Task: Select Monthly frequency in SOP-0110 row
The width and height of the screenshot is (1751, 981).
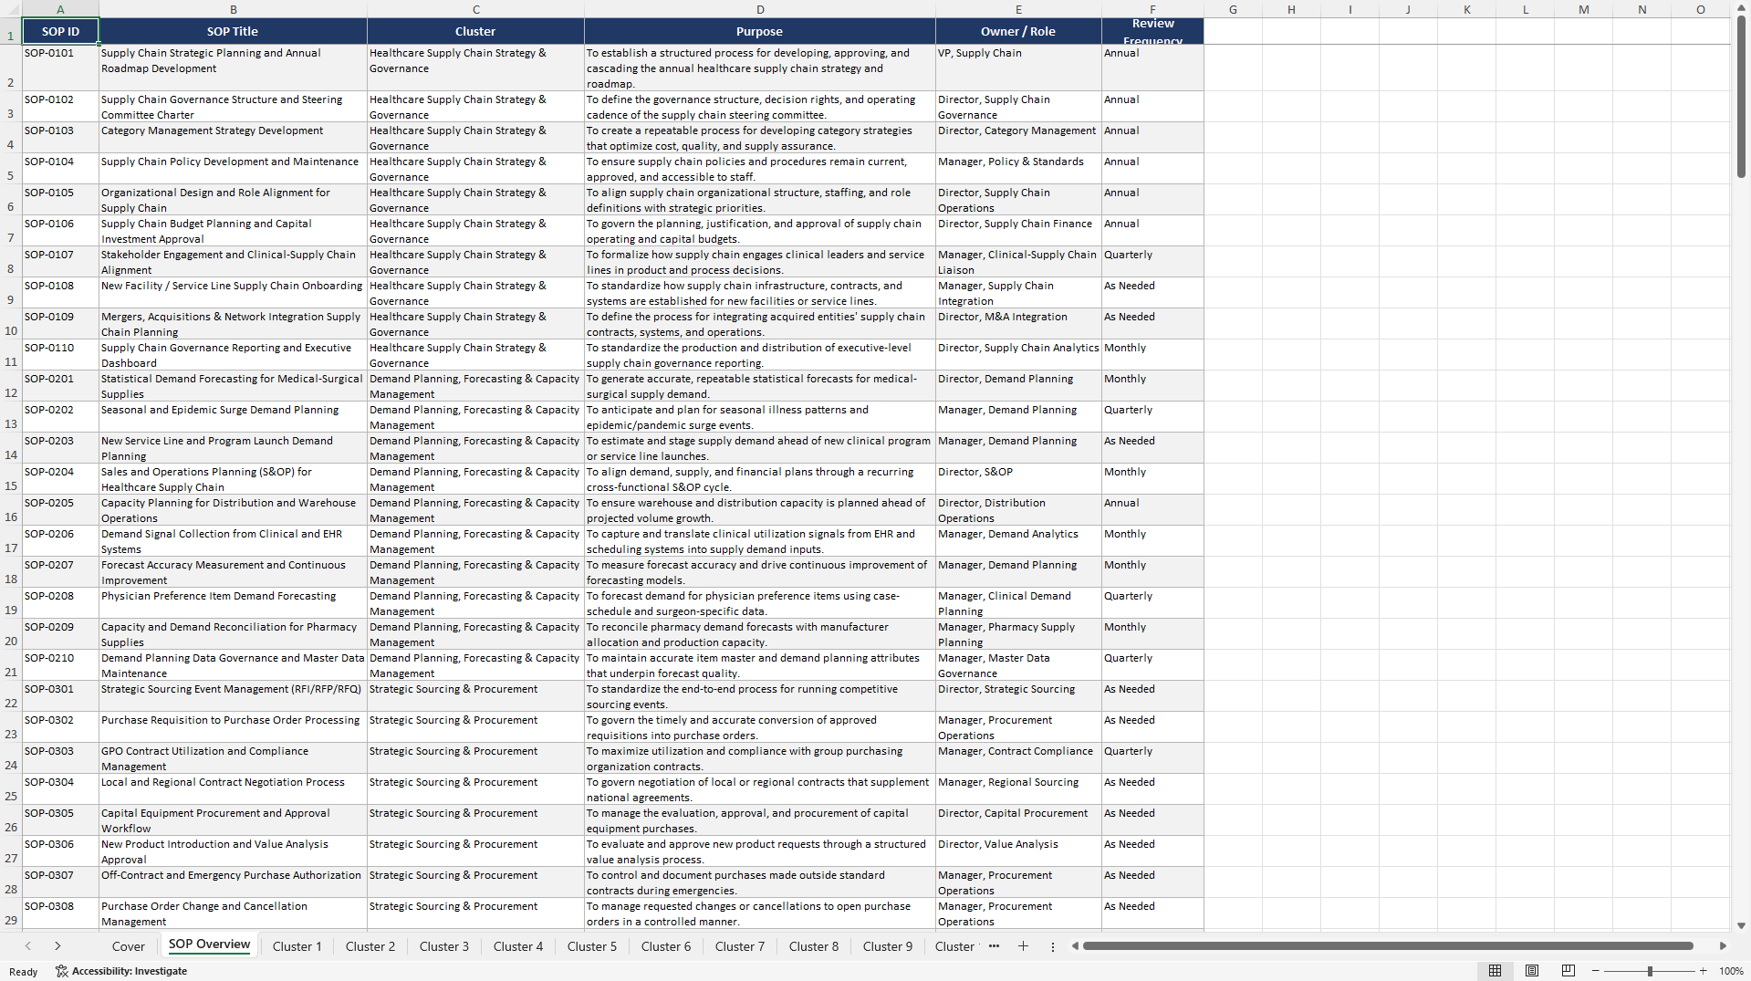Action: pos(1152,354)
